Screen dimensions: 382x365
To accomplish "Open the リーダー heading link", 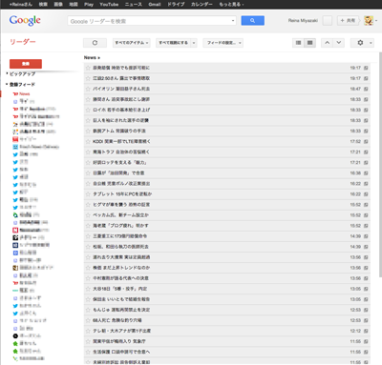I will tap(23, 42).
